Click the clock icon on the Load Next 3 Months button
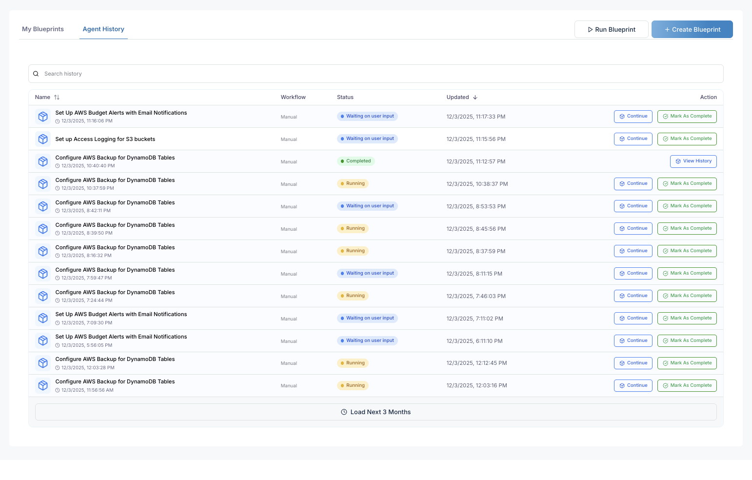Image resolution: width=752 pixels, height=480 pixels. pos(344,412)
